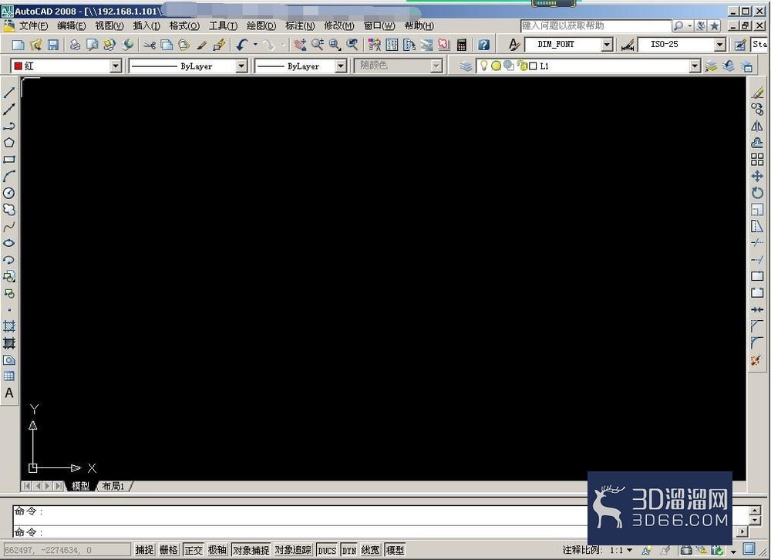Screen dimensions: 771x560
Task: Toggle 对象捕捉 object snap
Action: [x=251, y=550]
